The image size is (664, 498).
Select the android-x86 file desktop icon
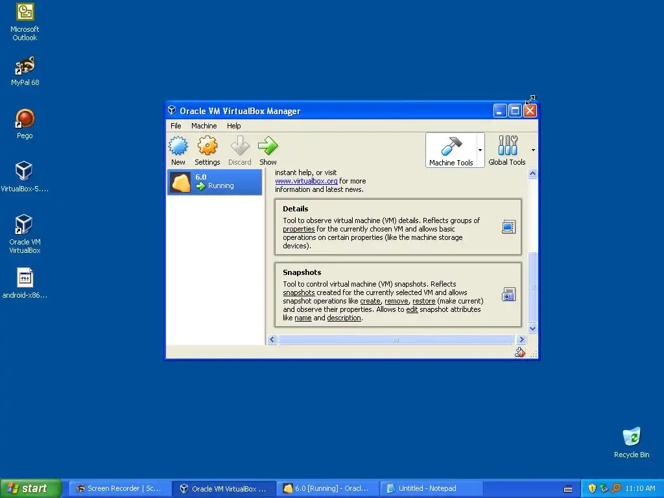coord(25,283)
